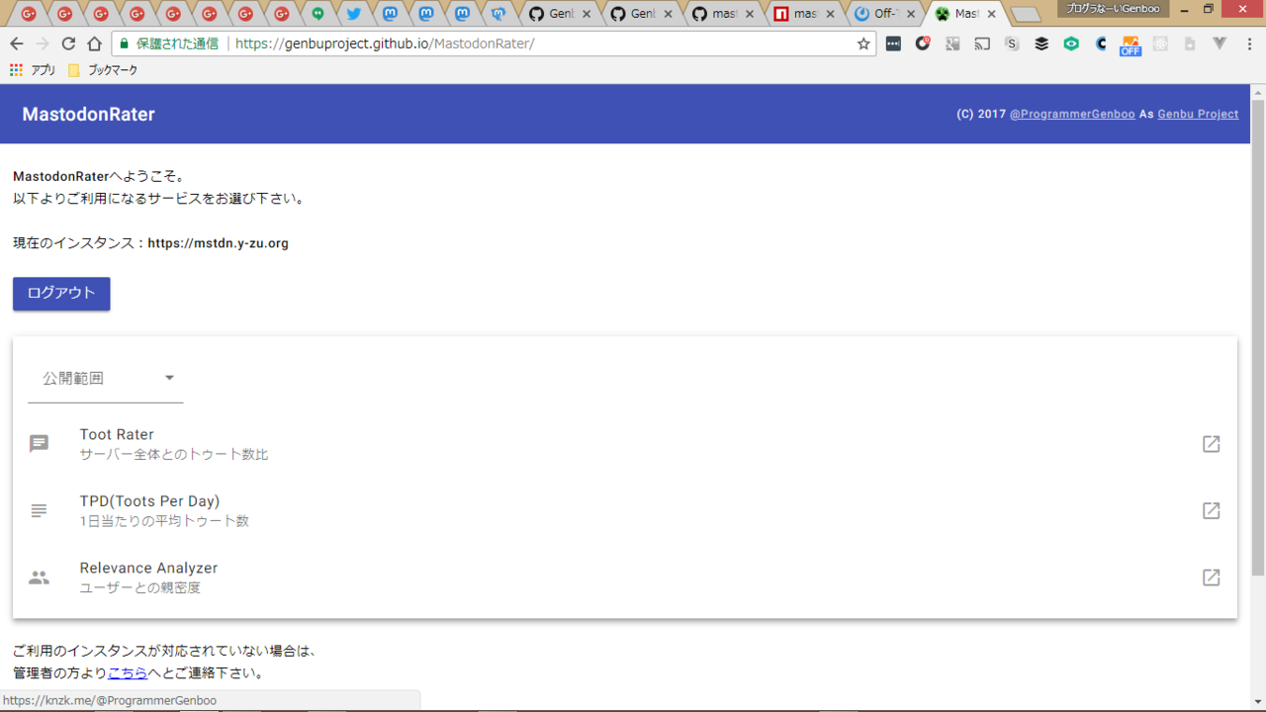Open the @ProgrammerGenboo link
Viewport: 1266px width, 712px height.
coord(1072,115)
